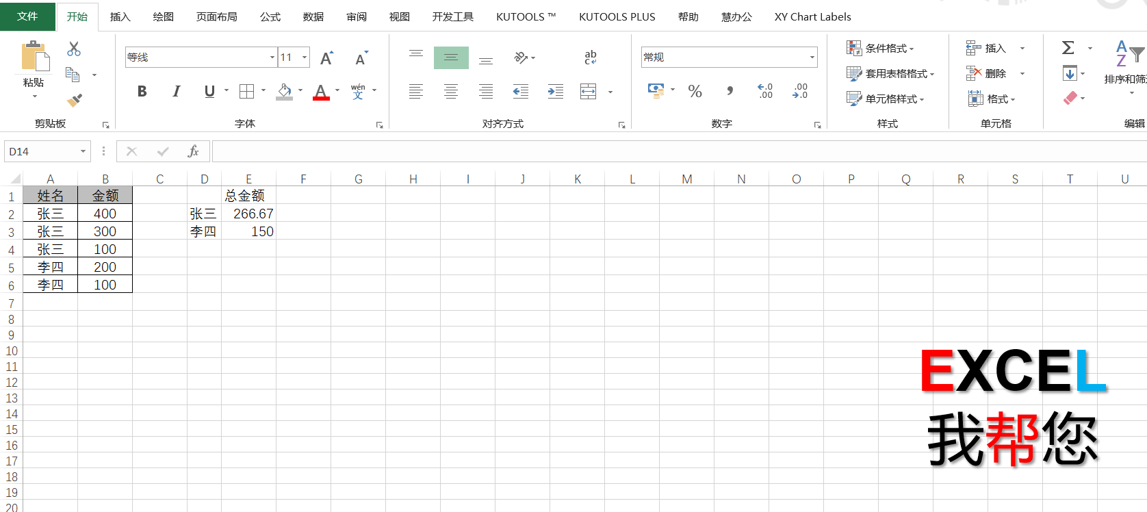Center text horizontally
Image resolution: width=1147 pixels, height=512 pixels.
pos(451,91)
